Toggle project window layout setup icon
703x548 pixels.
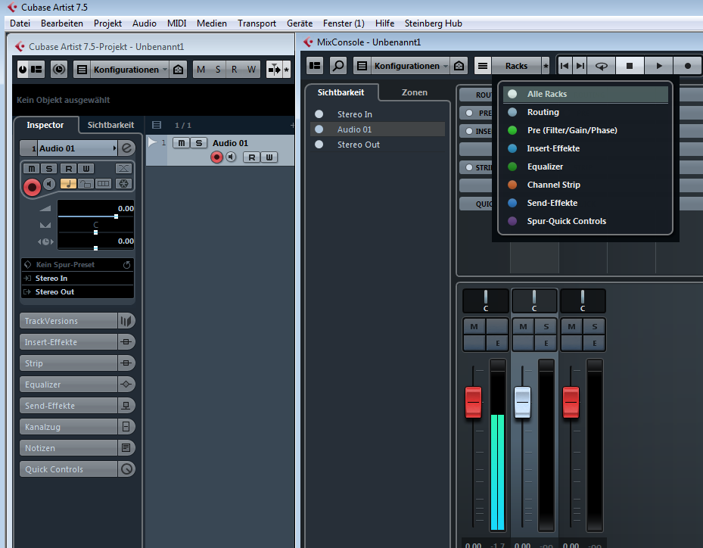pyautogui.click(x=36, y=70)
